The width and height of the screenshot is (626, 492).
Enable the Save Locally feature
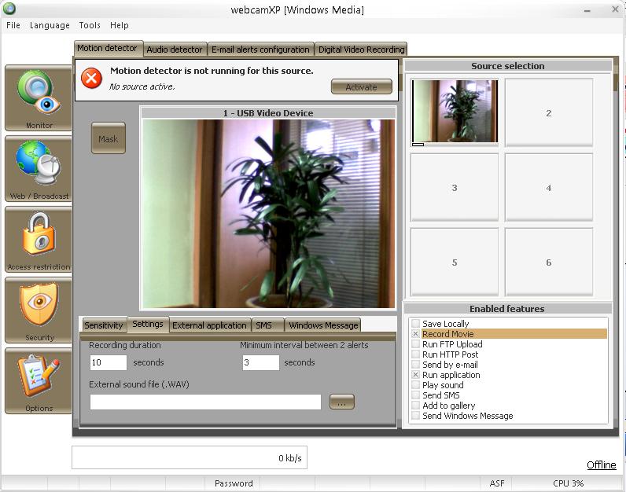[x=415, y=324]
